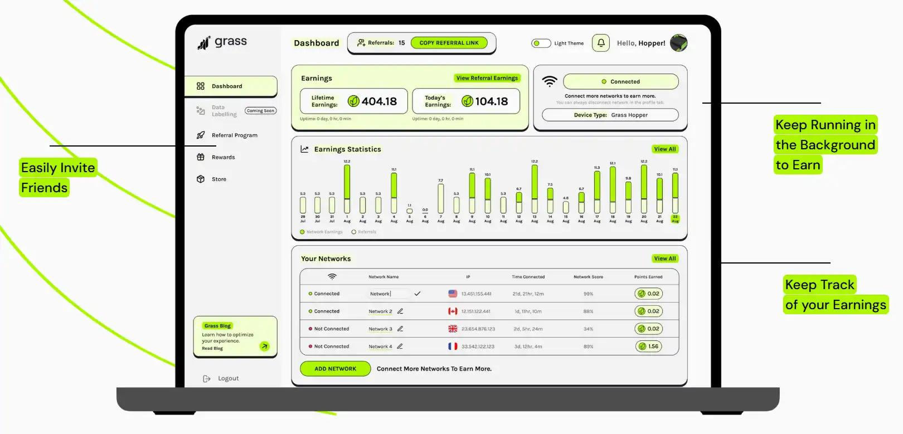903x434 pixels.
Task: Click the Store box icon
Action: point(201,179)
